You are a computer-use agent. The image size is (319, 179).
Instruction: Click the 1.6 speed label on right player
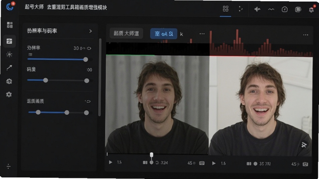(223, 163)
